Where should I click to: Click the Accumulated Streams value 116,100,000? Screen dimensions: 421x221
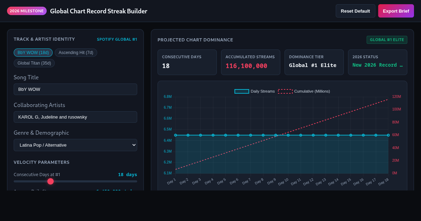pos(246,66)
